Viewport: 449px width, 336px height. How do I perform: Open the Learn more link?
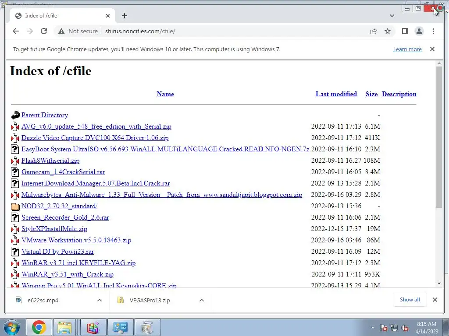(x=407, y=49)
